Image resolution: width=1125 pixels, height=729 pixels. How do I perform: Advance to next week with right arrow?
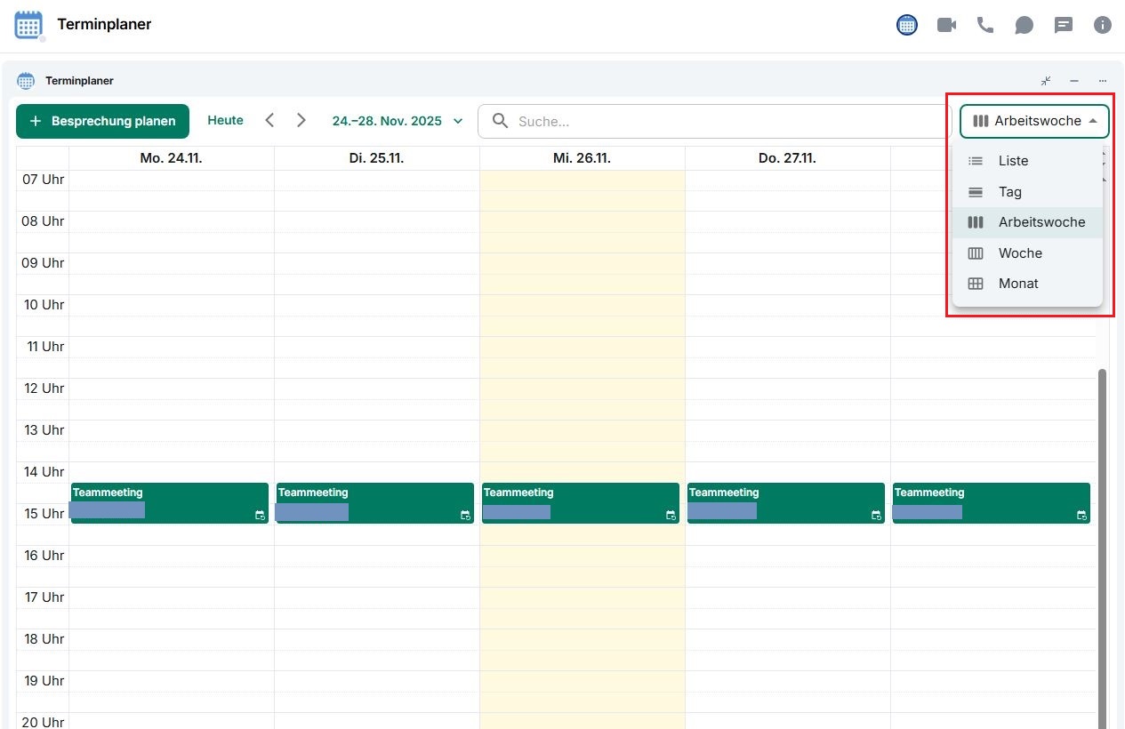point(301,121)
